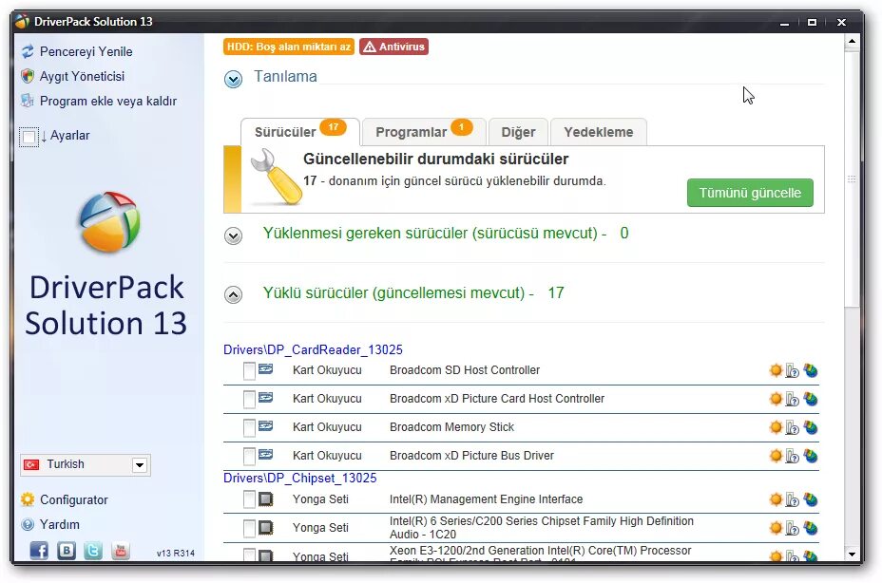Viewport: 882px width, 583px height.
Task: Click sun icon for xD Picture Card Host Controller
Action: click(x=776, y=399)
